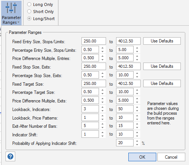This screenshot has width=189, height=165.
Task: Decrease Price Difference Multiple Exits minimum
Action: [102, 102]
